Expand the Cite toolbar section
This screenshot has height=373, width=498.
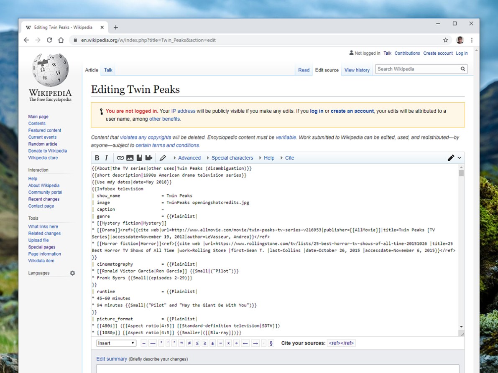(x=290, y=158)
